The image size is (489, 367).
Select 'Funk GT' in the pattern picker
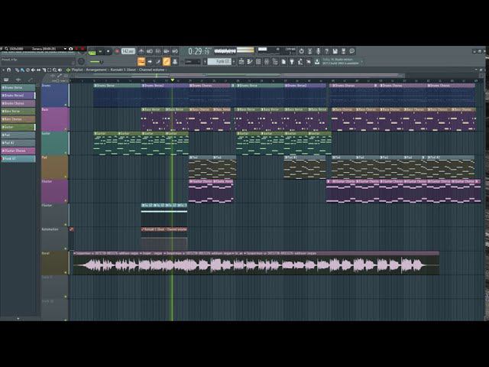click(x=18, y=158)
